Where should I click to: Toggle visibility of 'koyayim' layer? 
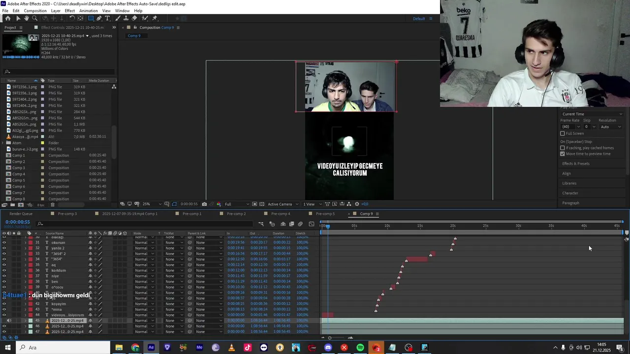point(4,304)
